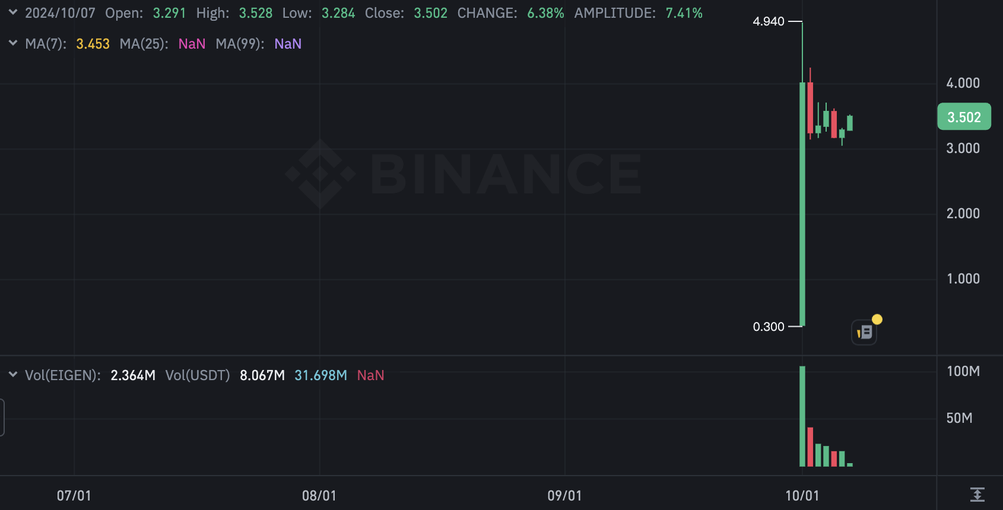Click the 4.000 price axis label

963,83
